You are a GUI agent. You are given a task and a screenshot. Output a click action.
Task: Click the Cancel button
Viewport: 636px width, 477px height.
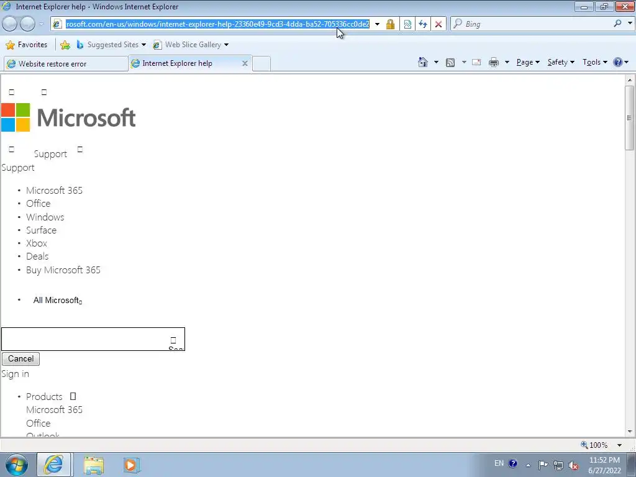click(20, 358)
